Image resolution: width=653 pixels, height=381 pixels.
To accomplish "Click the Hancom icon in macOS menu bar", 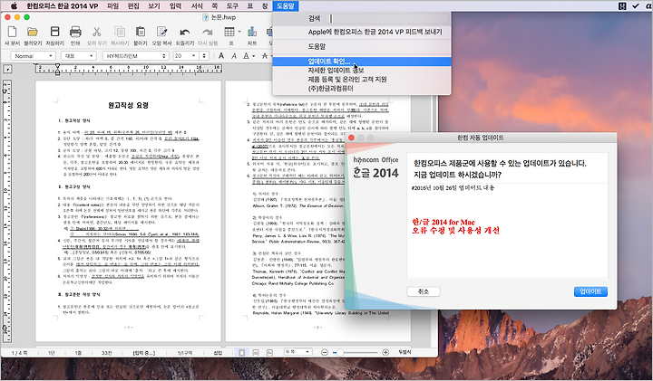I will click(x=622, y=5).
